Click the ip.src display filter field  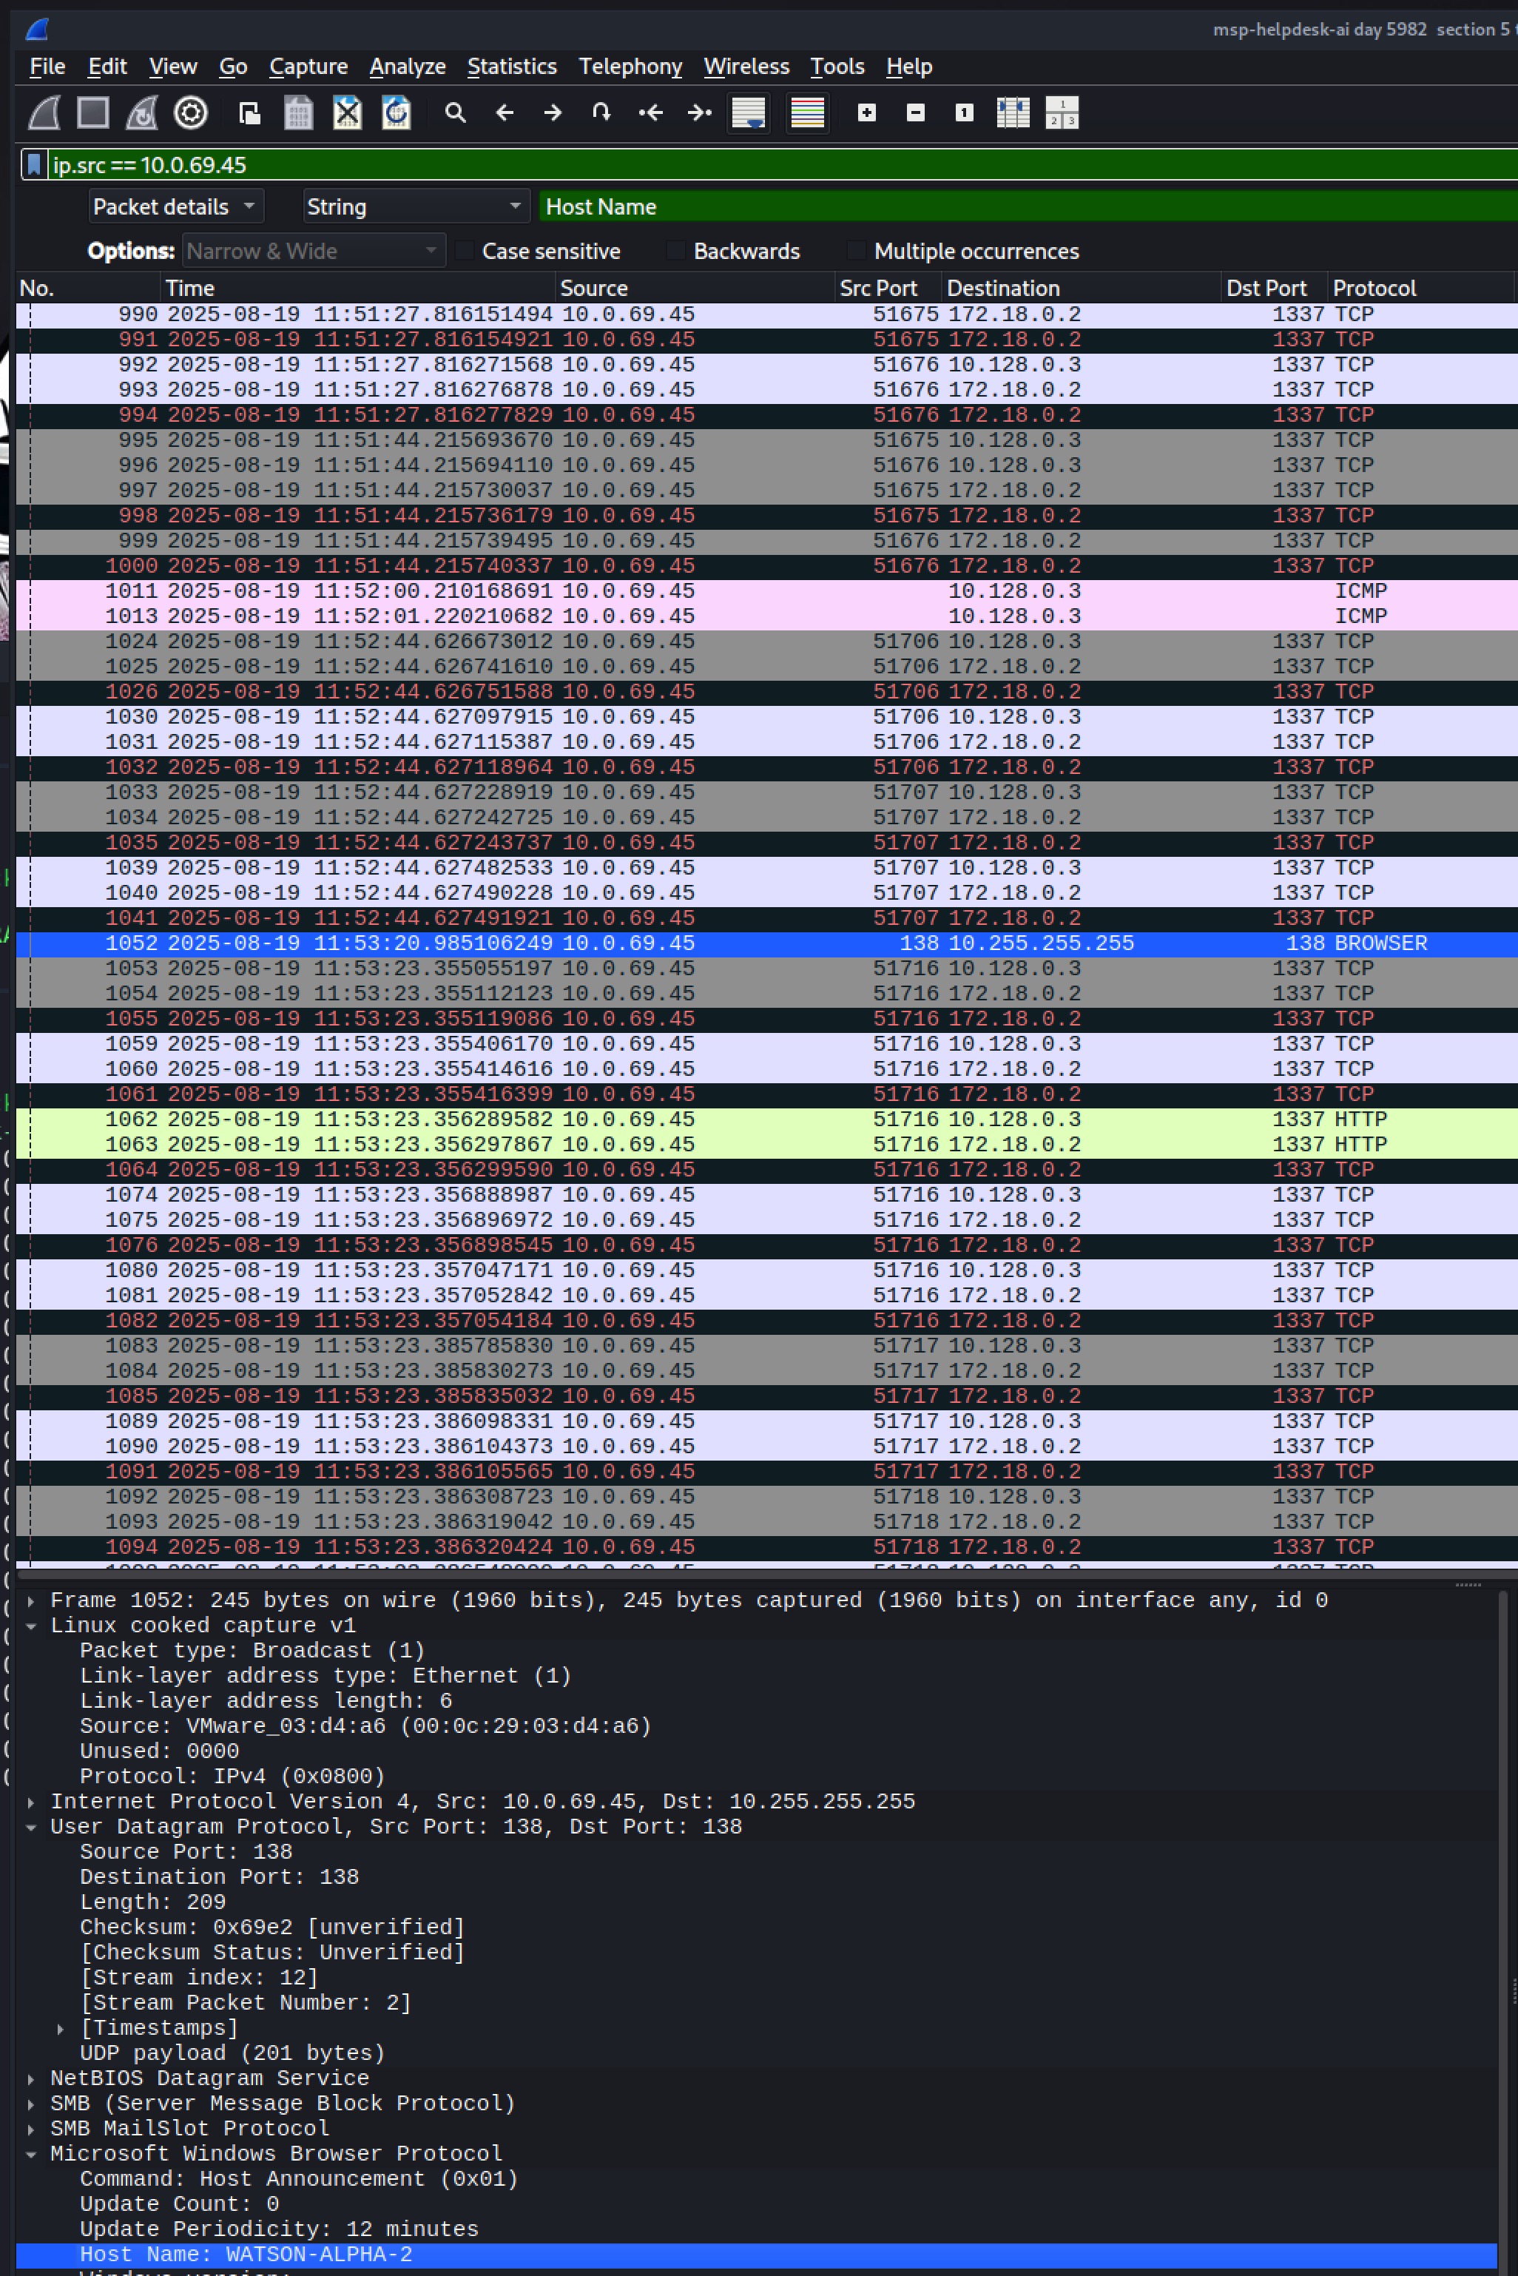click(x=782, y=164)
